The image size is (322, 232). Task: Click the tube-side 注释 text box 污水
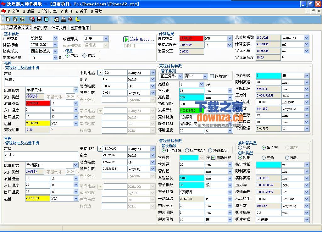coord(41,157)
